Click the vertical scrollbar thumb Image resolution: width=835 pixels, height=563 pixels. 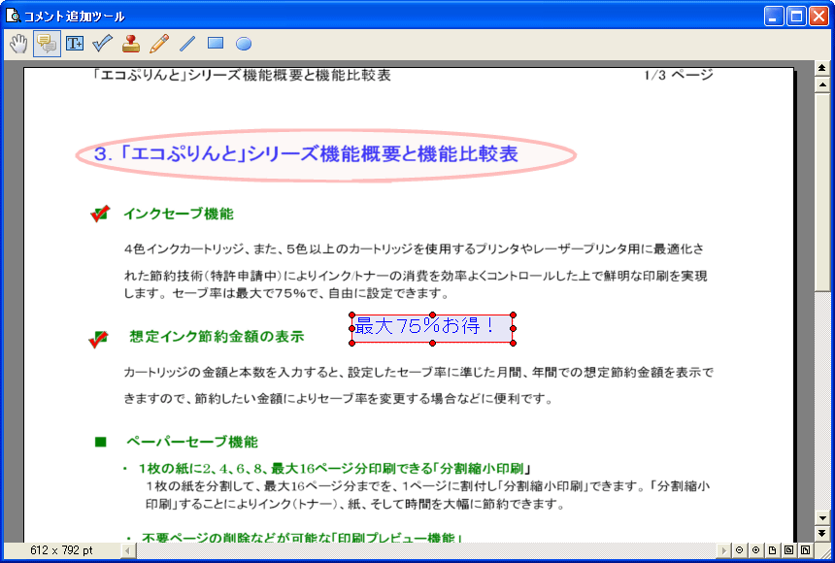(822, 192)
